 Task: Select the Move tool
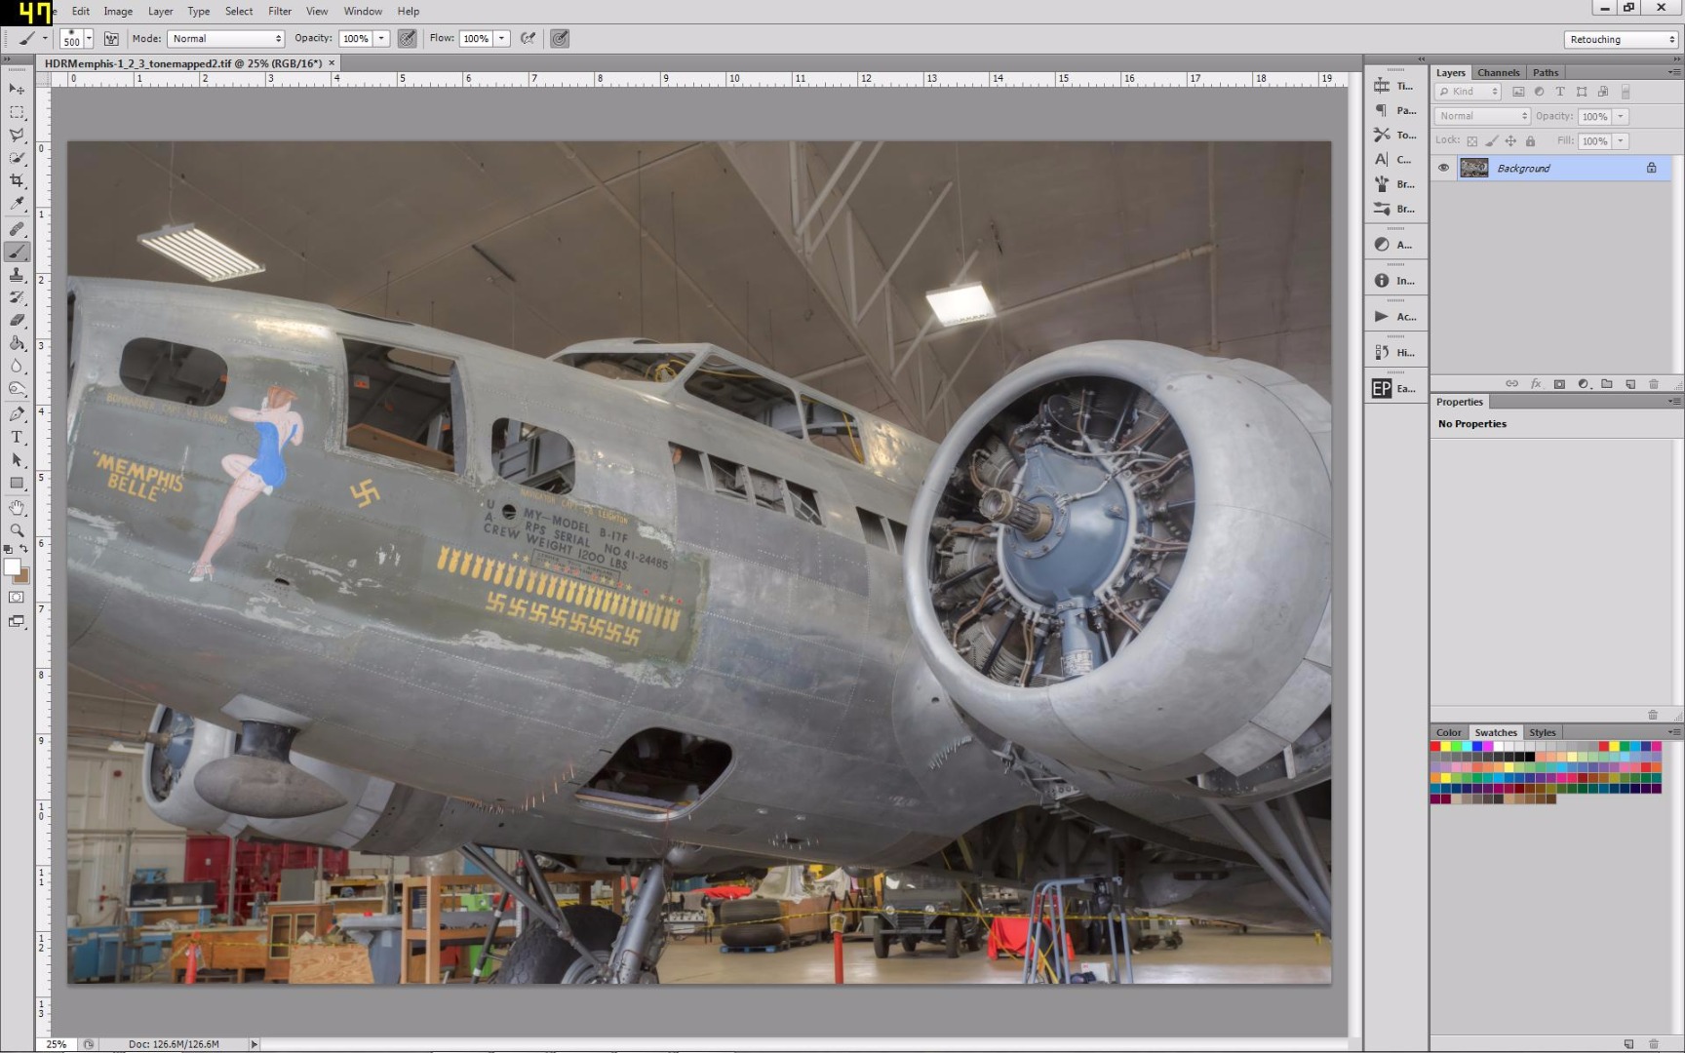(x=17, y=89)
